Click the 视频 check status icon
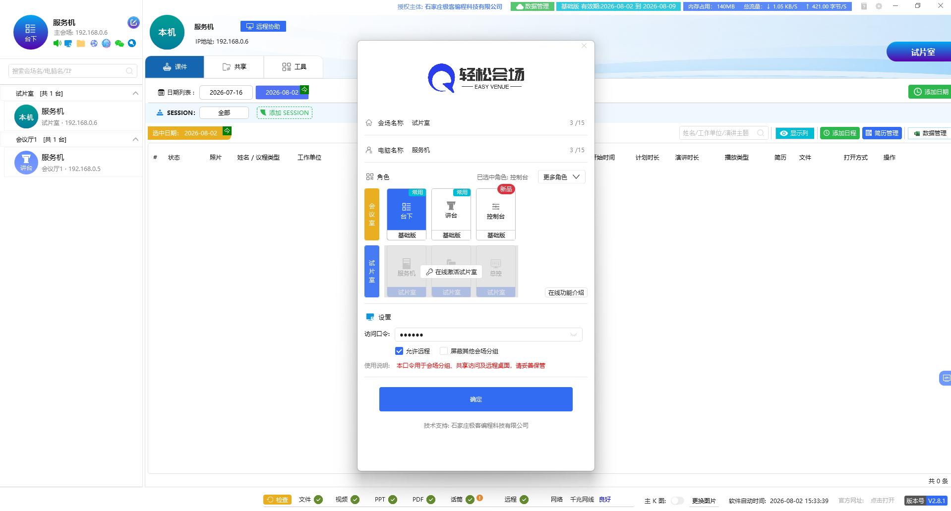The image size is (951, 511). pyautogui.click(x=355, y=500)
